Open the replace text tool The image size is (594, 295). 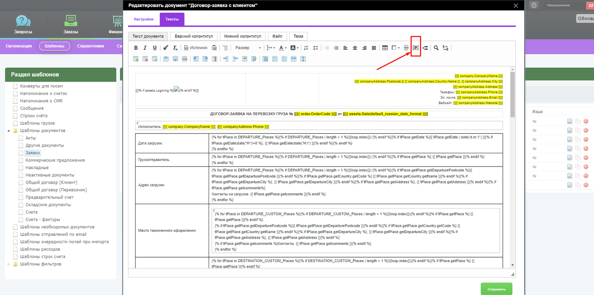(446, 48)
